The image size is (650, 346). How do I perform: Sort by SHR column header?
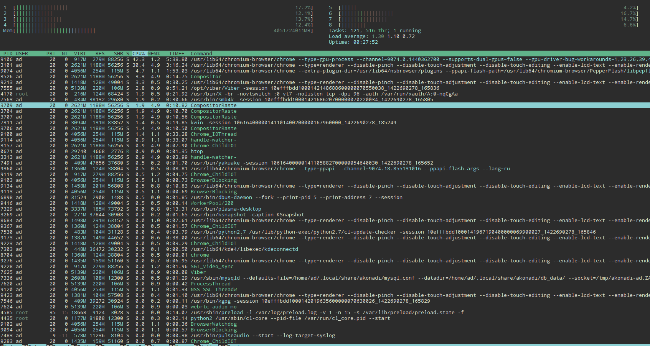[x=119, y=54]
